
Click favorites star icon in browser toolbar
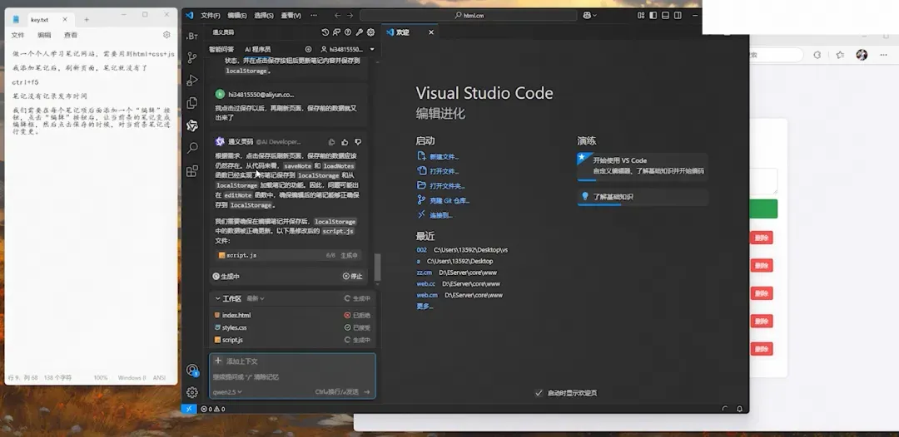(x=840, y=55)
